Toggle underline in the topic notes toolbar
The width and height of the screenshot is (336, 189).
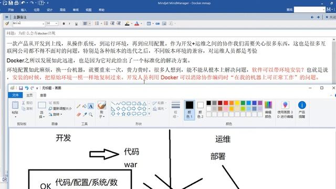76,24
